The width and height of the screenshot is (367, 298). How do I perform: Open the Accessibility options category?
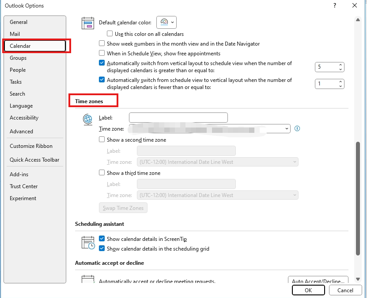(34, 118)
